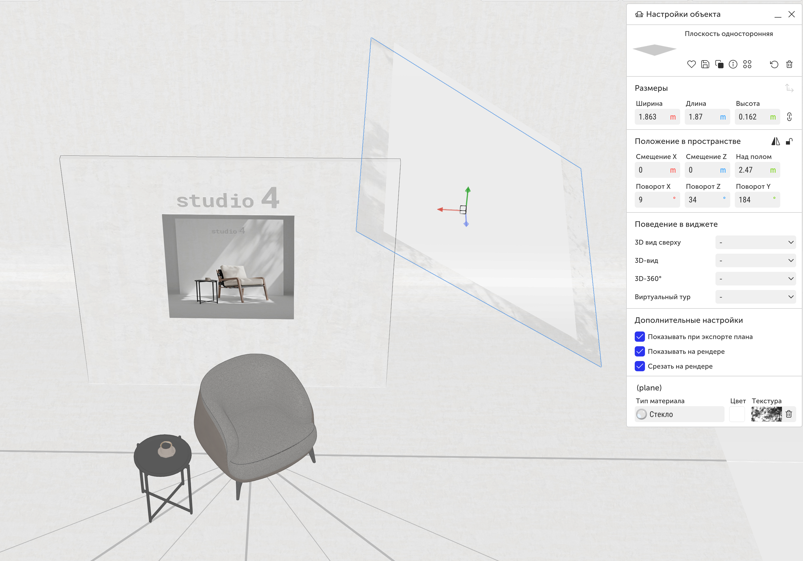Remove texture with the small trash icon
The height and width of the screenshot is (561, 803).
(x=789, y=414)
